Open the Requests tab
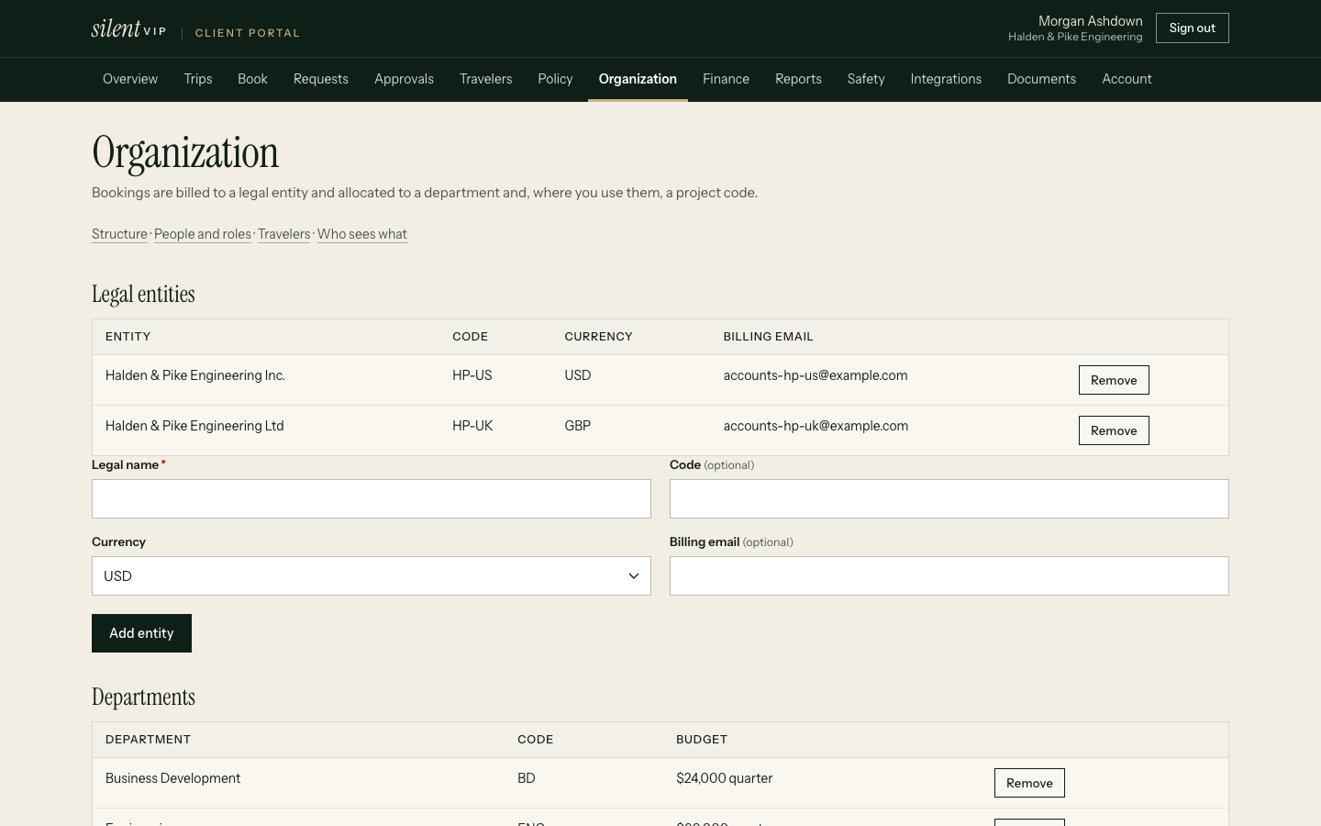Image resolution: width=1321 pixels, height=826 pixels. coord(321,79)
